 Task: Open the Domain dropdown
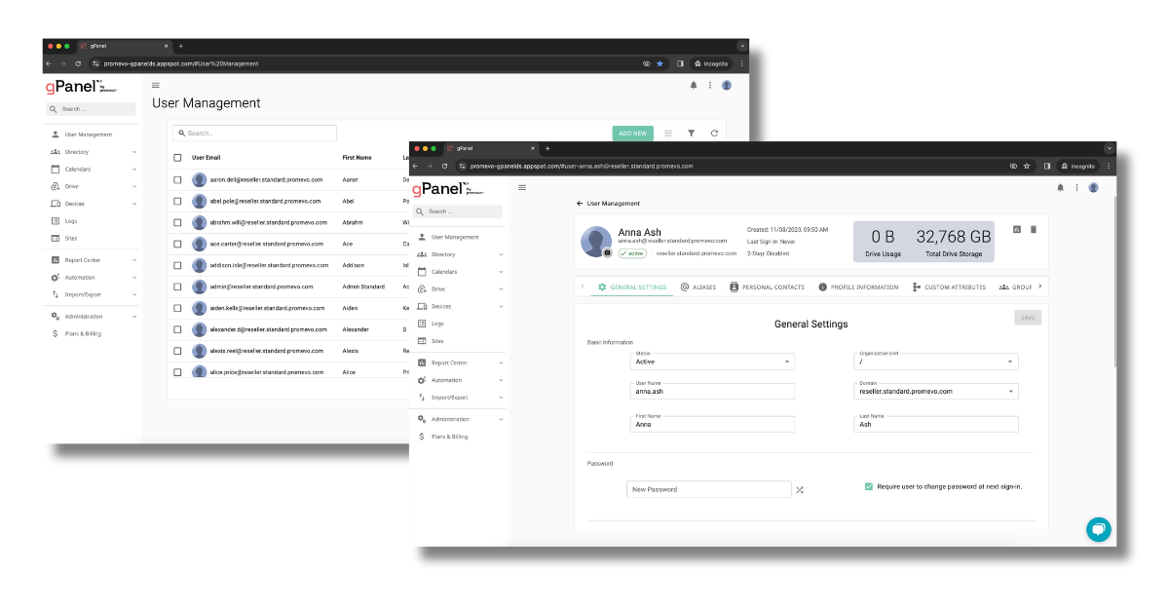935,391
